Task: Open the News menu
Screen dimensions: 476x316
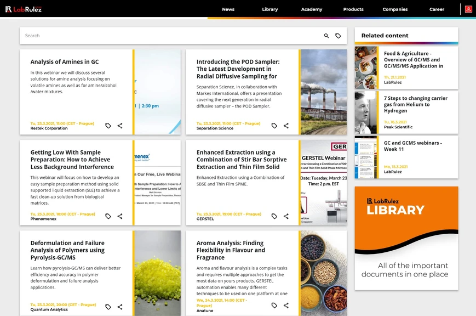Action: pyautogui.click(x=228, y=9)
